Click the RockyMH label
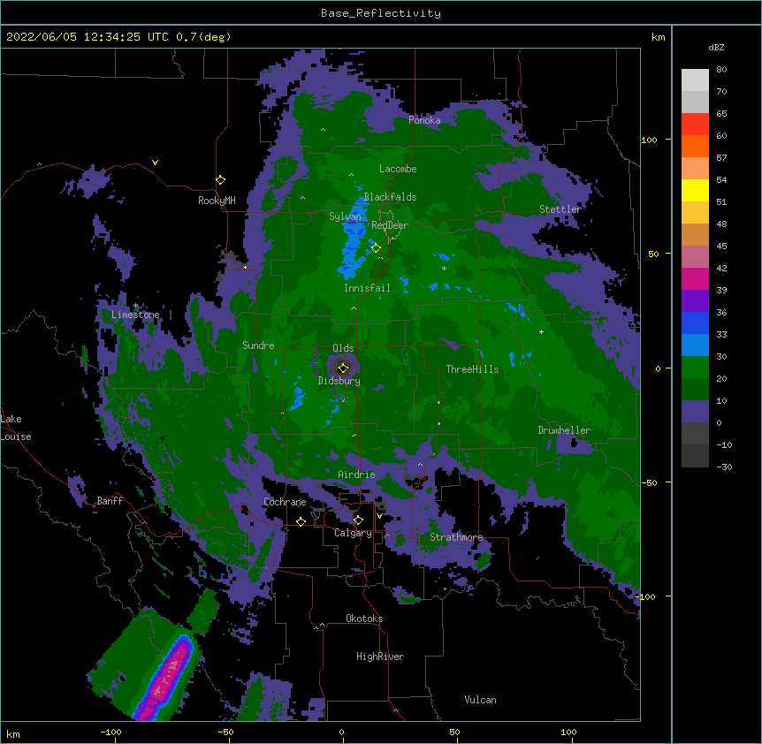 [x=217, y=201]
